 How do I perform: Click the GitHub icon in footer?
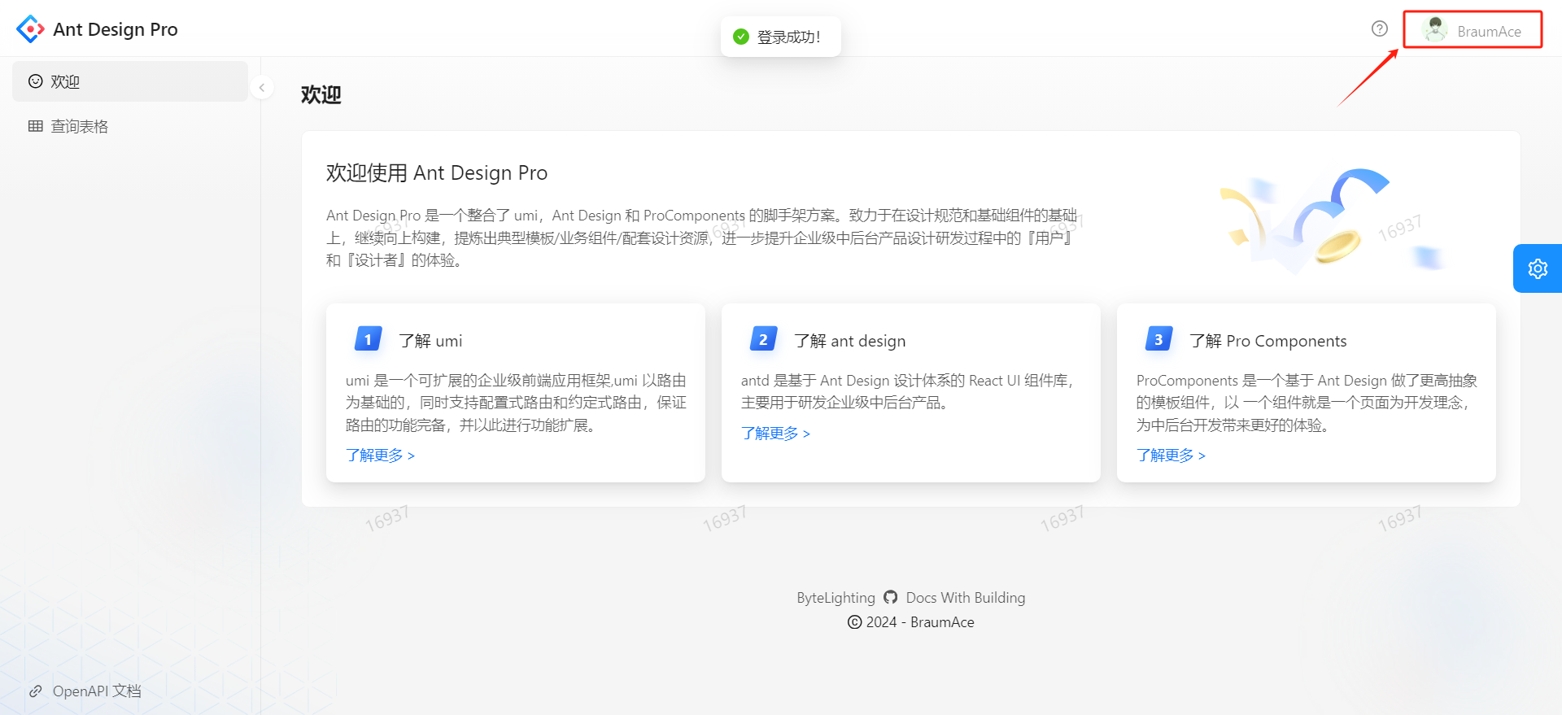click(890, 597)
